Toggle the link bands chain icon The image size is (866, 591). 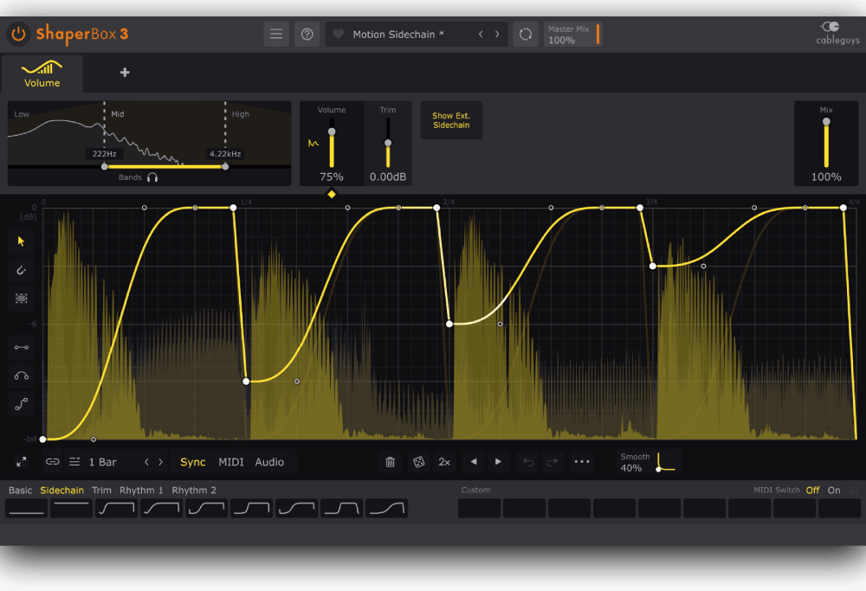pyautogui.click(x=53, y=461)
